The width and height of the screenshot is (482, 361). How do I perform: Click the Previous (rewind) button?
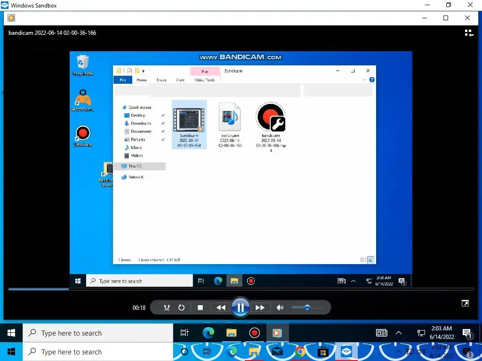[221, 307]
